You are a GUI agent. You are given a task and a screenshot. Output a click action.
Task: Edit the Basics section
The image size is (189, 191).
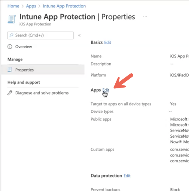(x=108, y=42)
